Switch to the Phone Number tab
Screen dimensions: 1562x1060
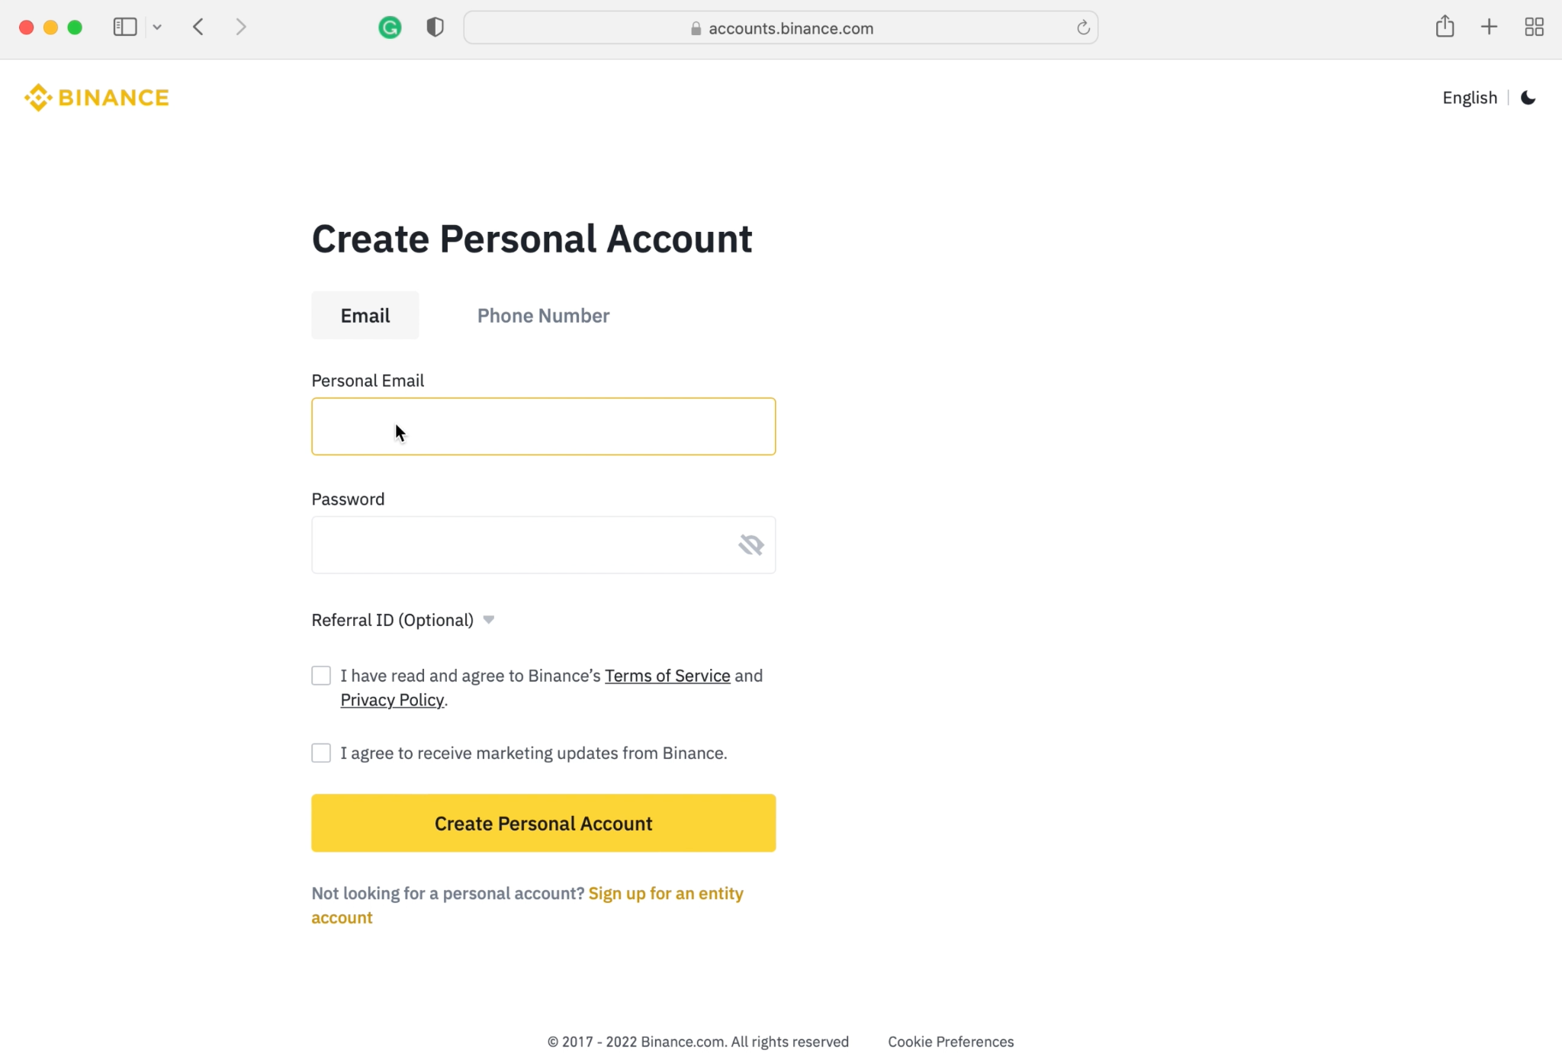543,316
